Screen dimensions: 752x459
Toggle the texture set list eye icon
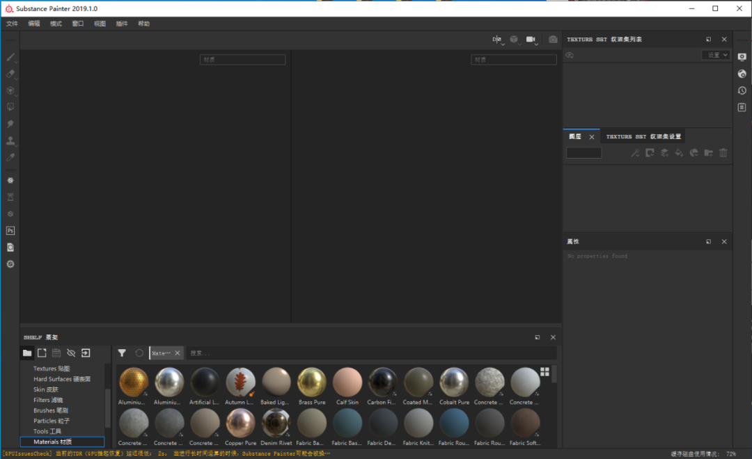pos(570,55)
